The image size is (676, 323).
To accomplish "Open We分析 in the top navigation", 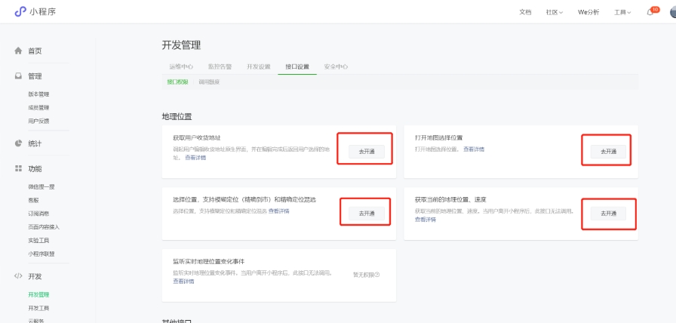I will [x=588, y=12].
